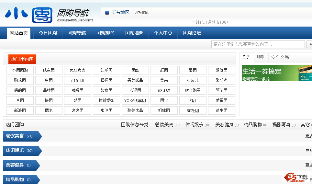Open the 5151团 site button
This screenshot has width=312, height=184.
click(78, 80)
